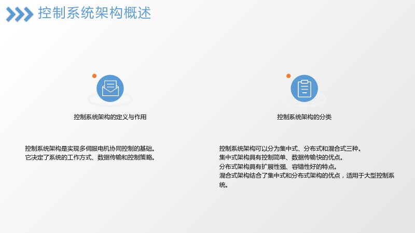Screen dimensions: 415x233
Task: Select the middle blue chevron beside the title
Action: pos(20,14)
